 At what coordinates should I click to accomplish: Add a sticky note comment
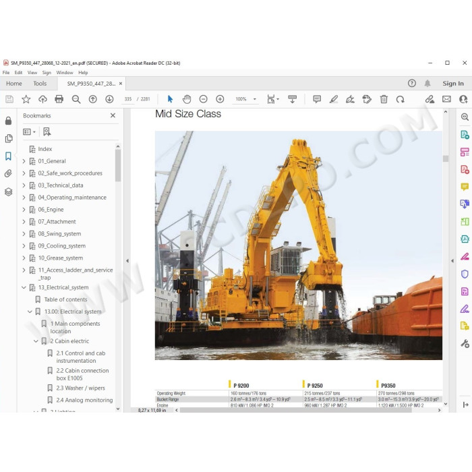pos(317,99)
